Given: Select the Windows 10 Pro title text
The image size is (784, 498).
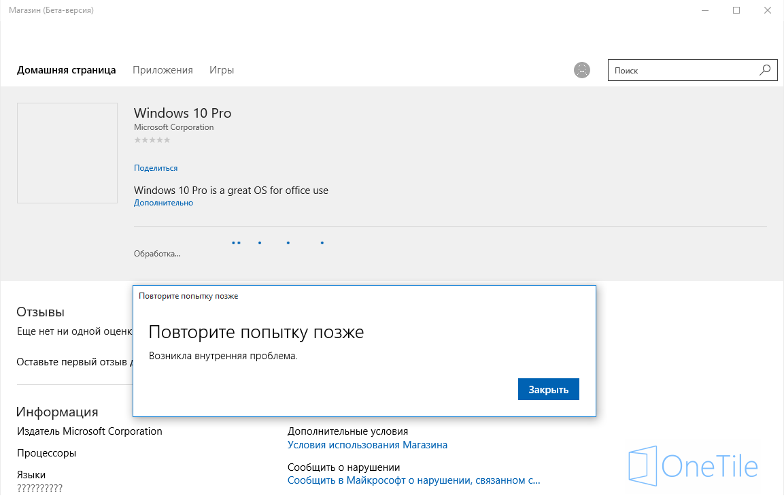Looking at the screenshot, I should click(x=182, y=113).
